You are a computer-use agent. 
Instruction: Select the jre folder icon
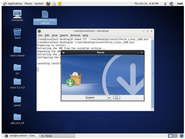tap(17, 69)
